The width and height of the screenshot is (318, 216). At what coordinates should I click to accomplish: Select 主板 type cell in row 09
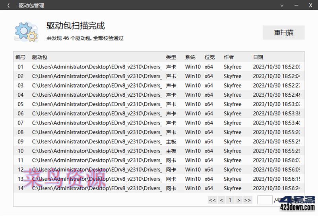point(171,141)
